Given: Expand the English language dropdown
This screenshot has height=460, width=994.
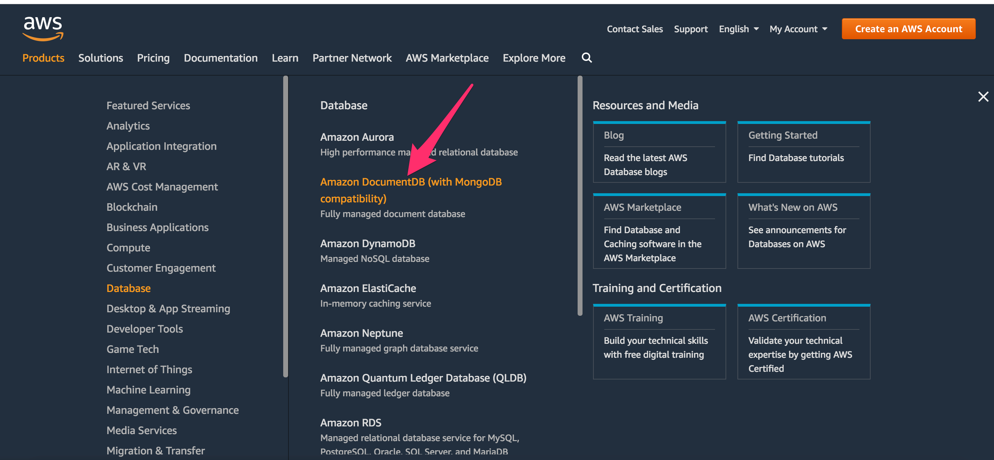Looking at the screenshot, I should click(738, 29).
